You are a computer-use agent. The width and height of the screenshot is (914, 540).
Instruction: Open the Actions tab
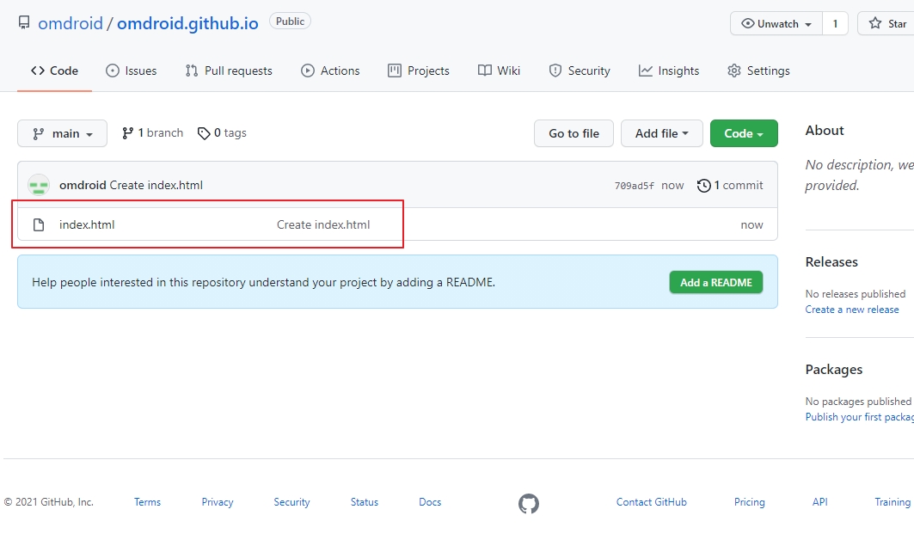pyautogui.click(x=330, y=71)
